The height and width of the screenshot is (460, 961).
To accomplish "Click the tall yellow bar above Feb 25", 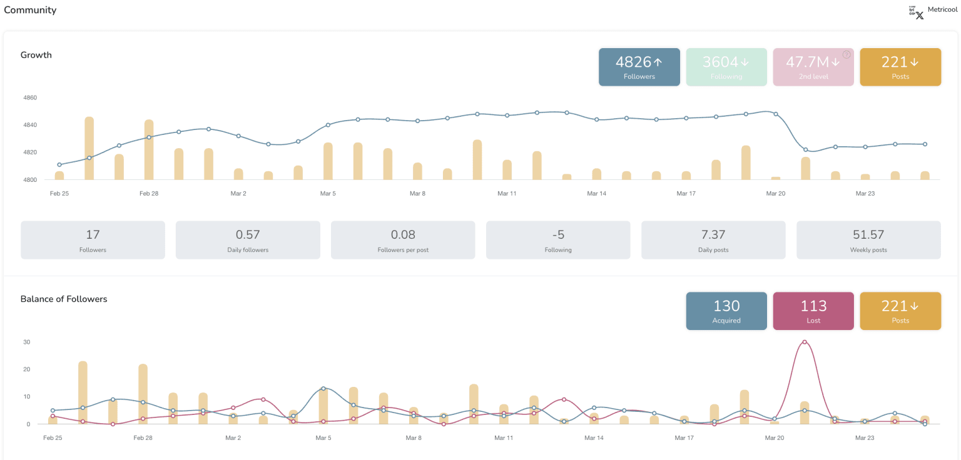I will click(88, 147).
